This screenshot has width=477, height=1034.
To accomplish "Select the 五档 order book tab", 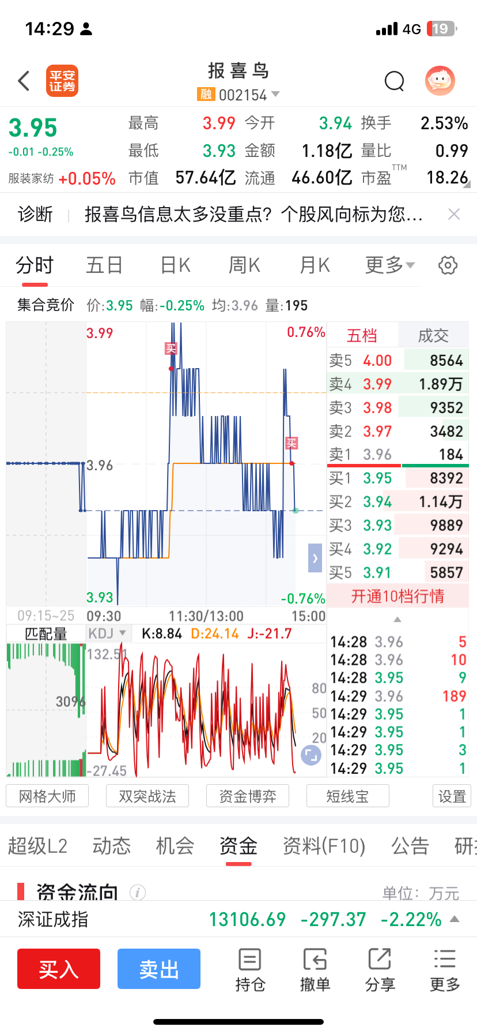I will [362, 336].
